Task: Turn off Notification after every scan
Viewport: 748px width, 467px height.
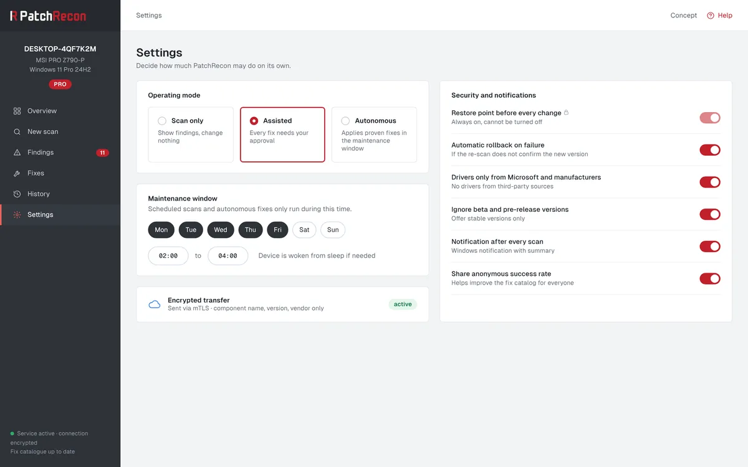Action: [710, 247]
